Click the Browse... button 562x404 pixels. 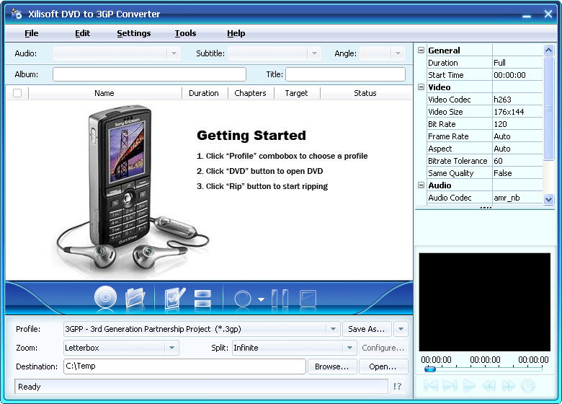point(332,366)
